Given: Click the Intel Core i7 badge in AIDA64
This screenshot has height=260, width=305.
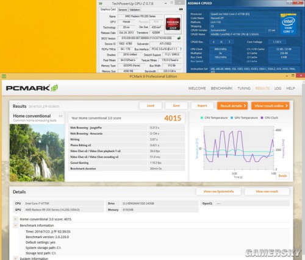Looking at the screenshot, I should (x=288, y=24).
